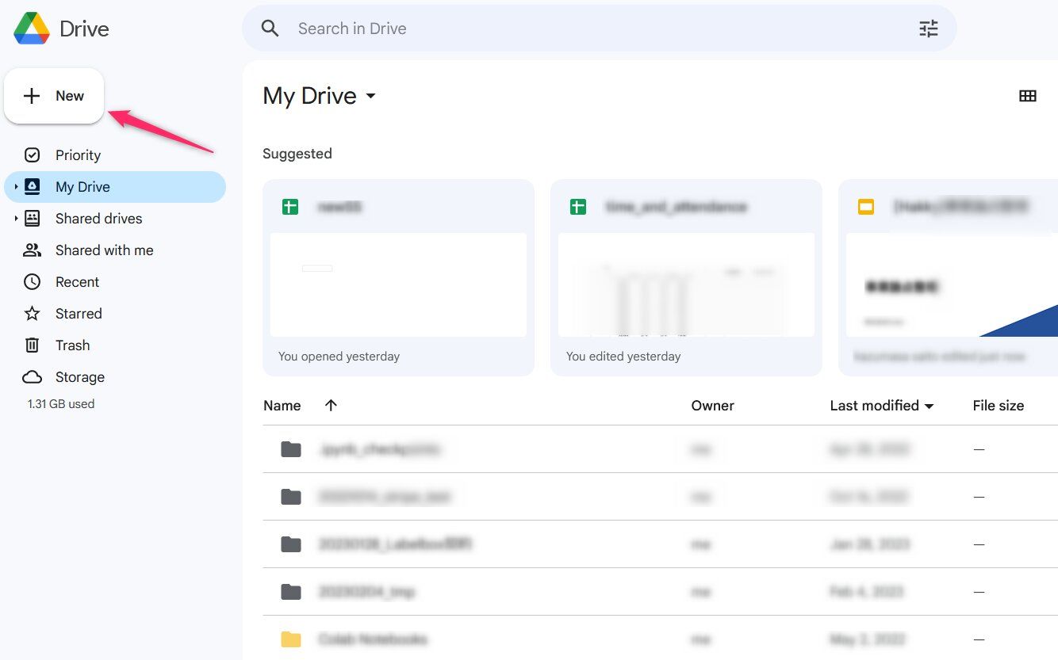The width and height of the screenshot is (1058, 660).
Task: Click the sort direction arrow beside Name
Action: coord(331,405)
